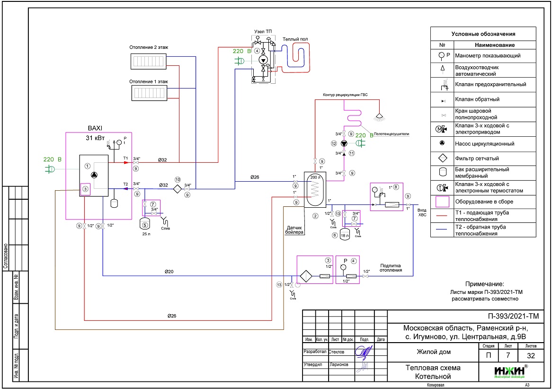
Task: Select the circulation pump legend symbol
Action: point(442,143)
